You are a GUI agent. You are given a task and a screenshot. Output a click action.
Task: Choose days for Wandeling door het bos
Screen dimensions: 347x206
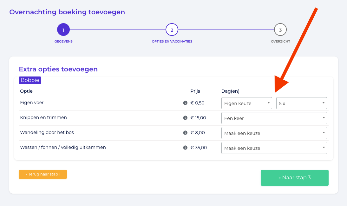pyautogui.click(x=274, y=133)
